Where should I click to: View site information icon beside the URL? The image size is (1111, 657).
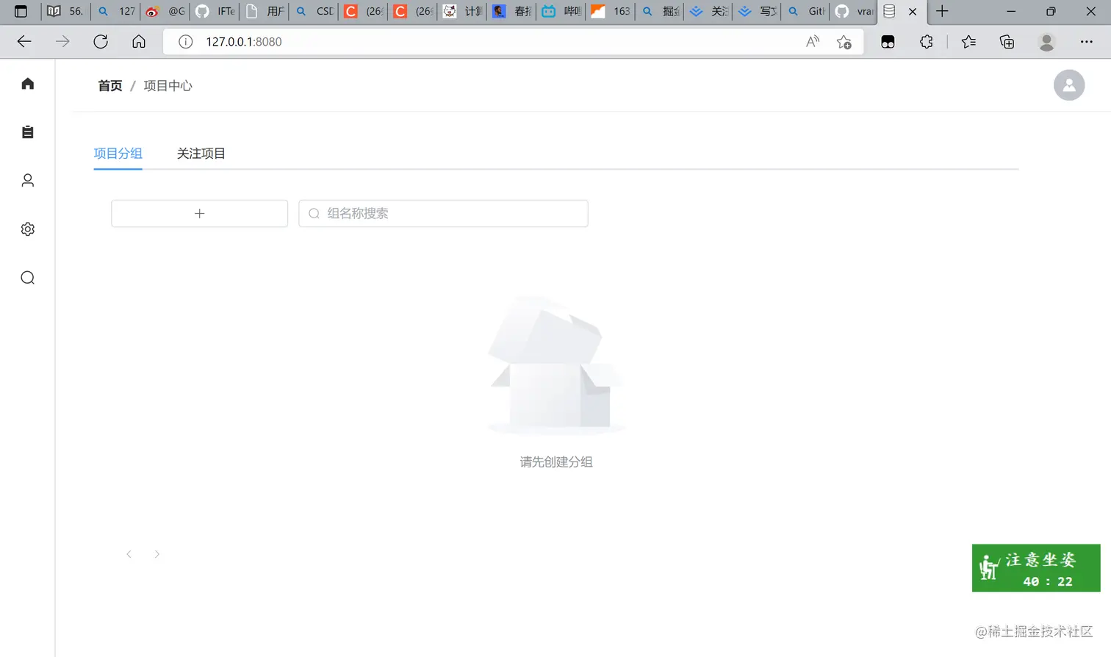(x=186, y=42)
